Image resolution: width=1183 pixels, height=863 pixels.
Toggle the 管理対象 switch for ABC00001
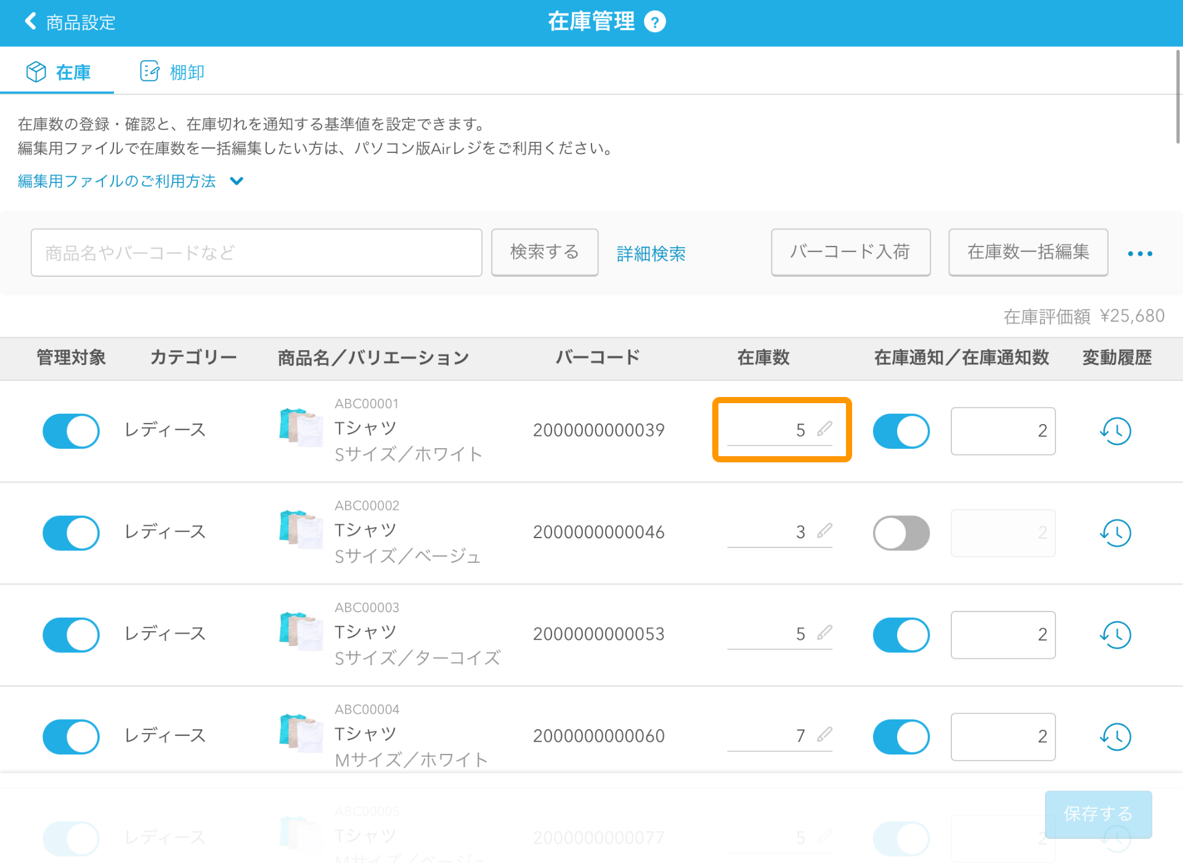[x=71, y=431]
